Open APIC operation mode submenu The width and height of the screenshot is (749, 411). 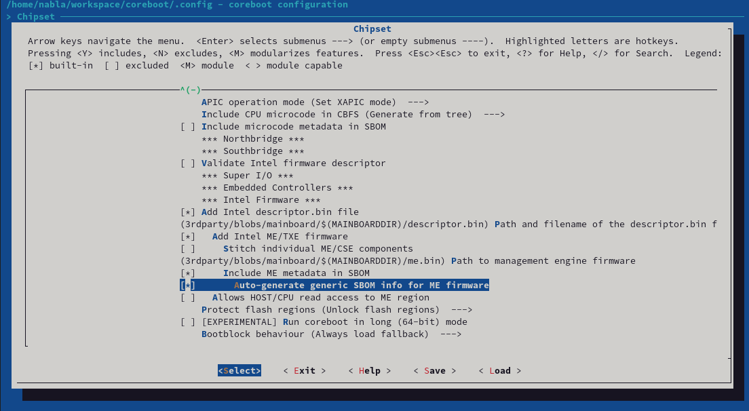[315, 102]
